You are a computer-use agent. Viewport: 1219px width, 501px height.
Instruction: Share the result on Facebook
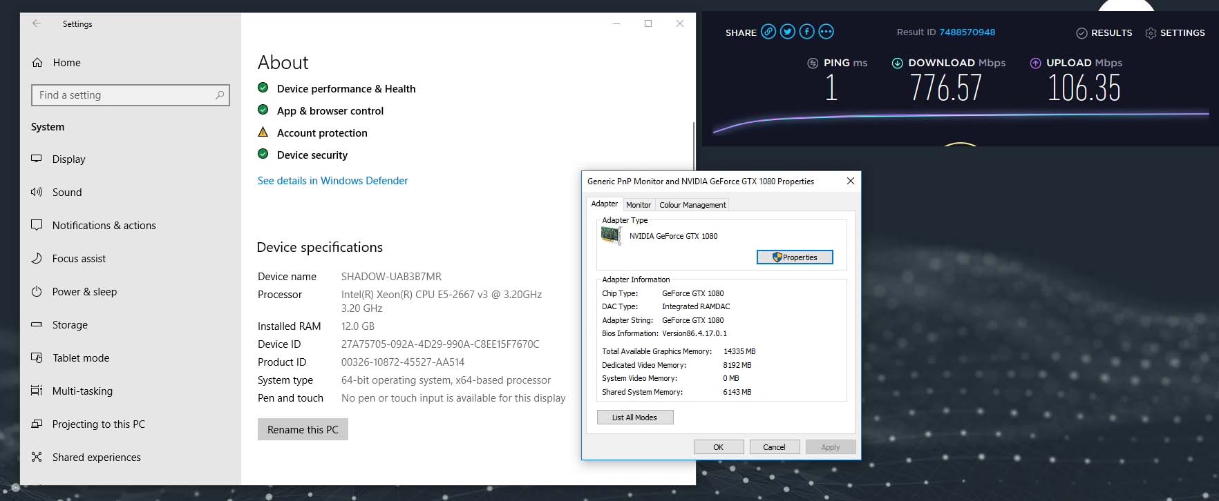coord(806,32)
